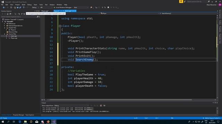222x124 pixels.
Task: Click Add to Source Control in status bar
Action: coord(212,118)
